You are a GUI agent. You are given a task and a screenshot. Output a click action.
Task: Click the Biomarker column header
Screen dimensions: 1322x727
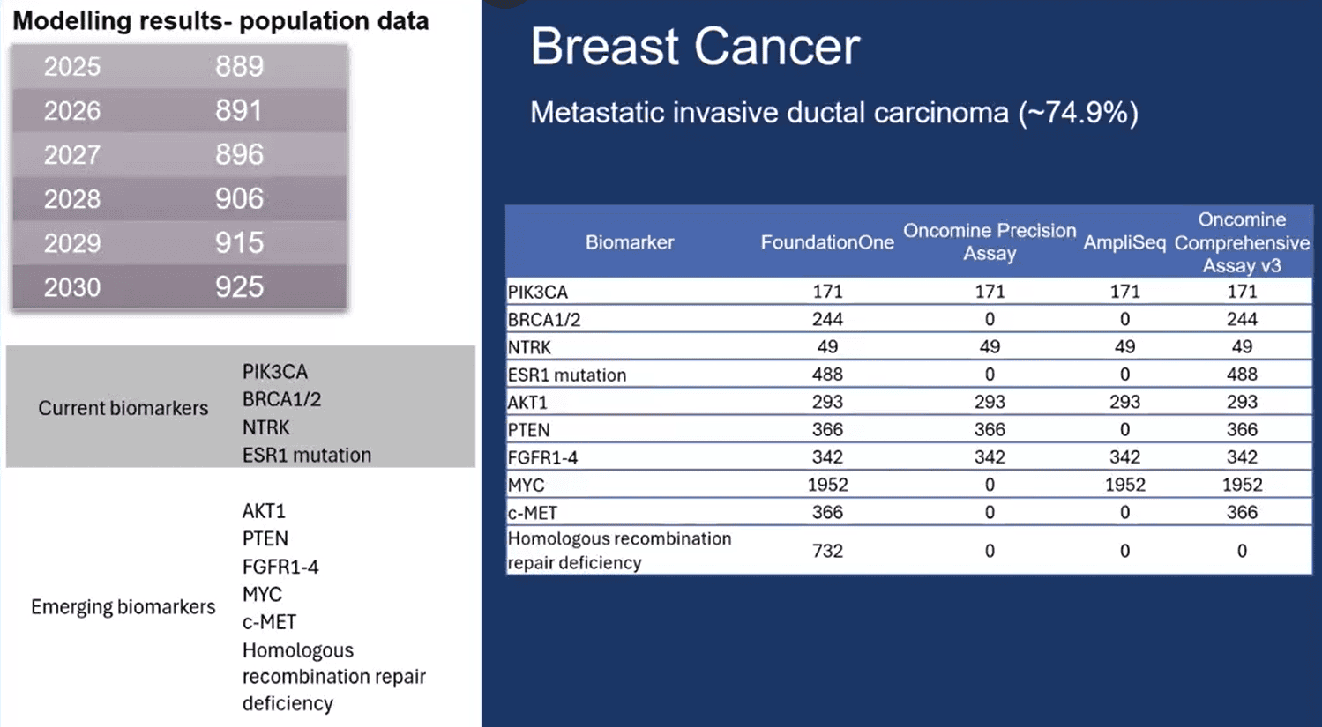pos(629,242)
